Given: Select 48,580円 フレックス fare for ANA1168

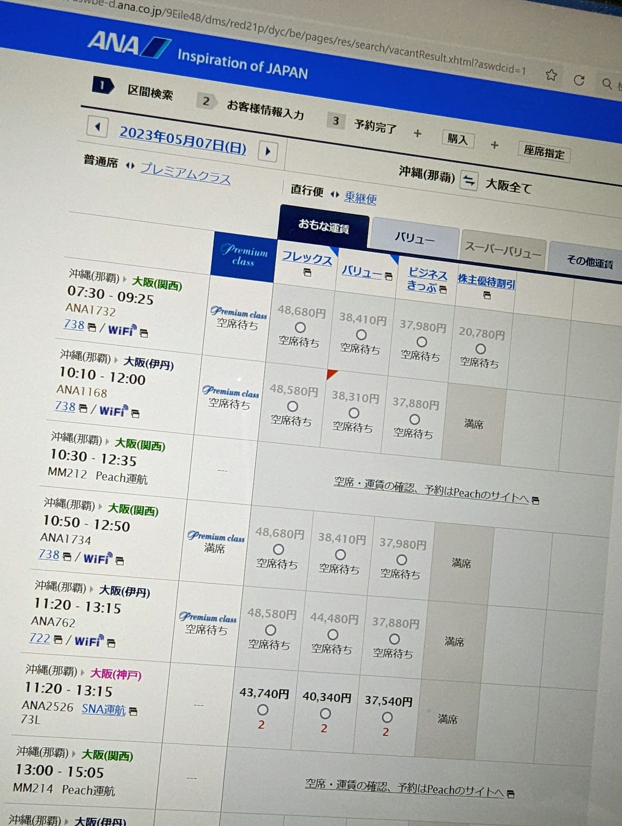Looking at the screenshot, I should click(x=293, y=406).
